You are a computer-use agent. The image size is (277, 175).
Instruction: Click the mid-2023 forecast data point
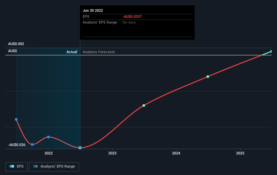(x=144, y=105)
